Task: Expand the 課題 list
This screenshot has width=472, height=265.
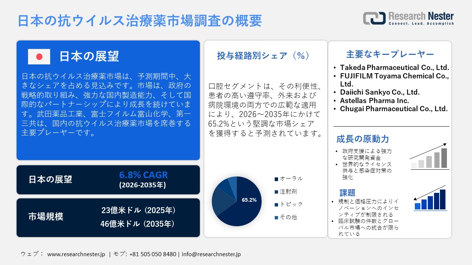Action: [347, 192]
